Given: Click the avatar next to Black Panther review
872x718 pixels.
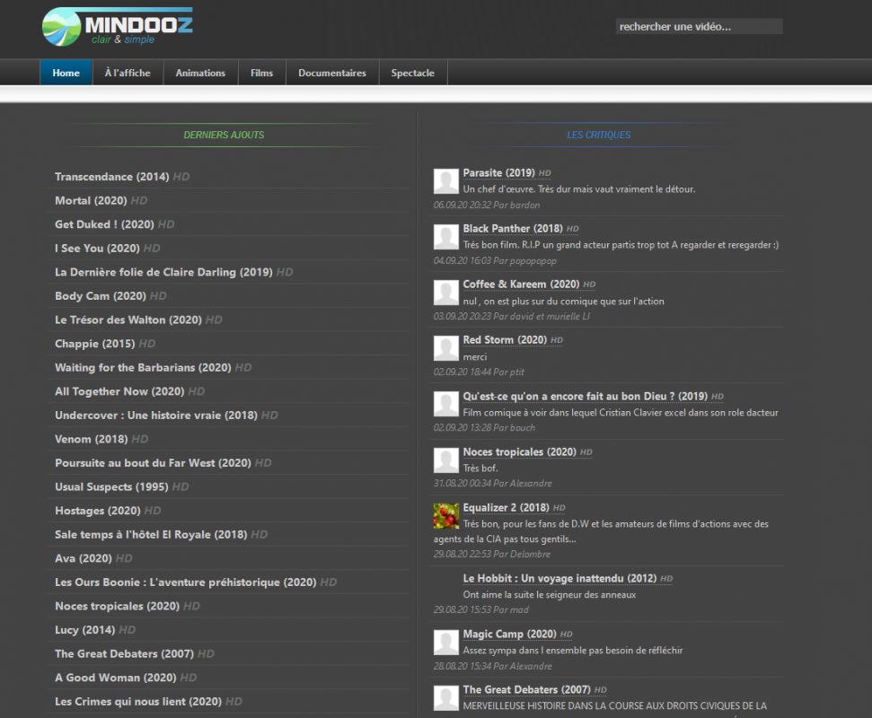Looking at the screenshot, I should (446, 237).
